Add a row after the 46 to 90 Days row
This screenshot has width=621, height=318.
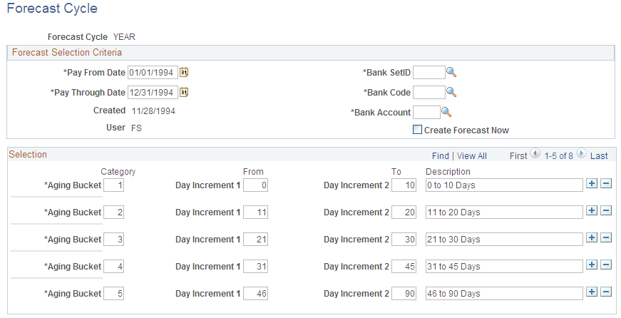coord(592,292)
